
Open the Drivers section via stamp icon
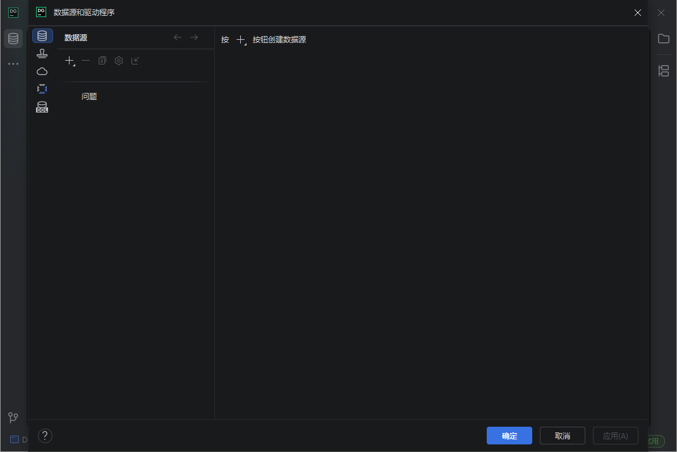point(42,53)
